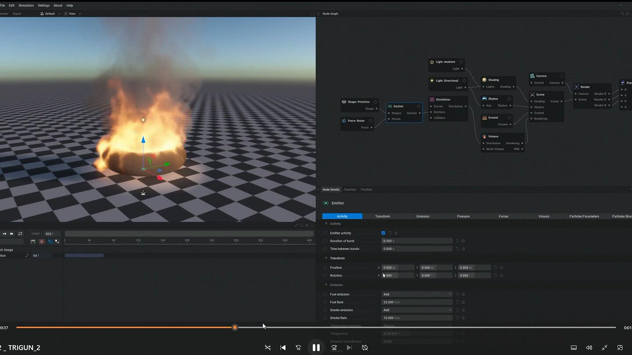Favorite the Fuel Rate parameter star
The width and height of the screenshot is (632, 355).
point(463,302)
